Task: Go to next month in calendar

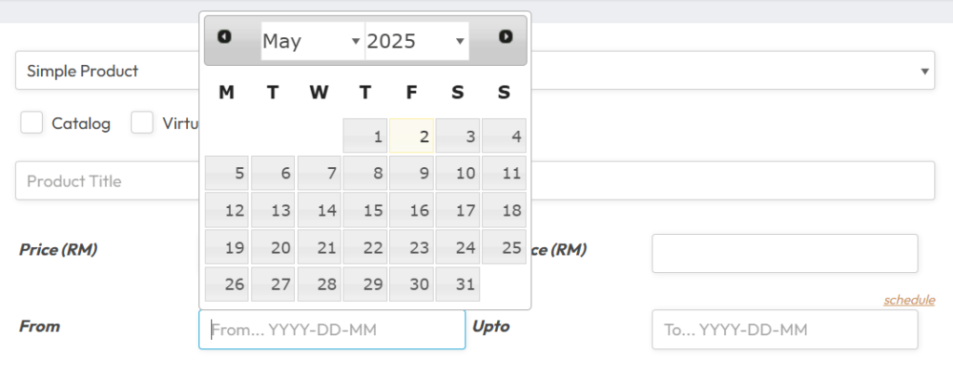Action: (x=505, y=37)
